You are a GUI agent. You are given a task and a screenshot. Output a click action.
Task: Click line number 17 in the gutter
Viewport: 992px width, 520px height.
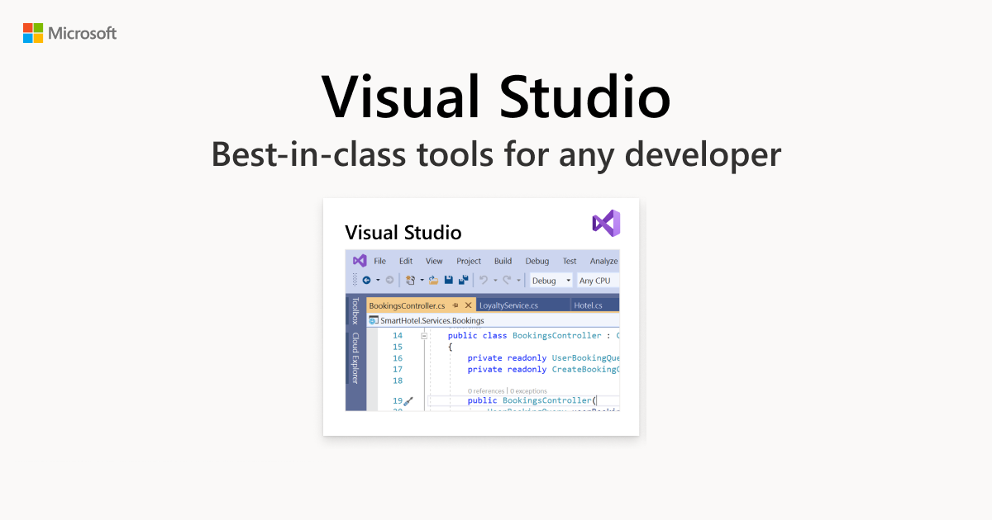pyautogui.click(x=398, y=370)
